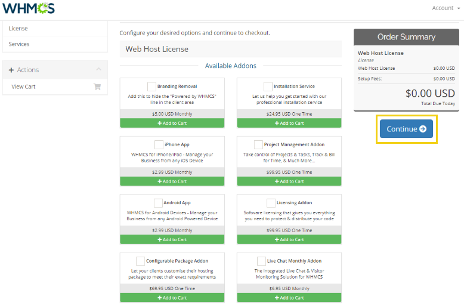Add Branding Removal to cart
Viewport: 464px width, 305px height.
coord(172,123)
